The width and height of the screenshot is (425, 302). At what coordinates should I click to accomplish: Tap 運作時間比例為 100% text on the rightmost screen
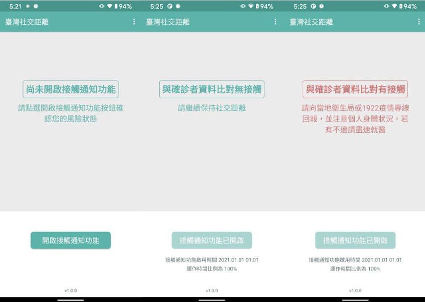click(x=355, y=269)
